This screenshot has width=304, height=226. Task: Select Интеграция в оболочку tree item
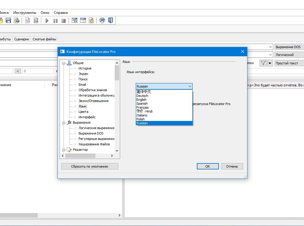pos(96,96)
